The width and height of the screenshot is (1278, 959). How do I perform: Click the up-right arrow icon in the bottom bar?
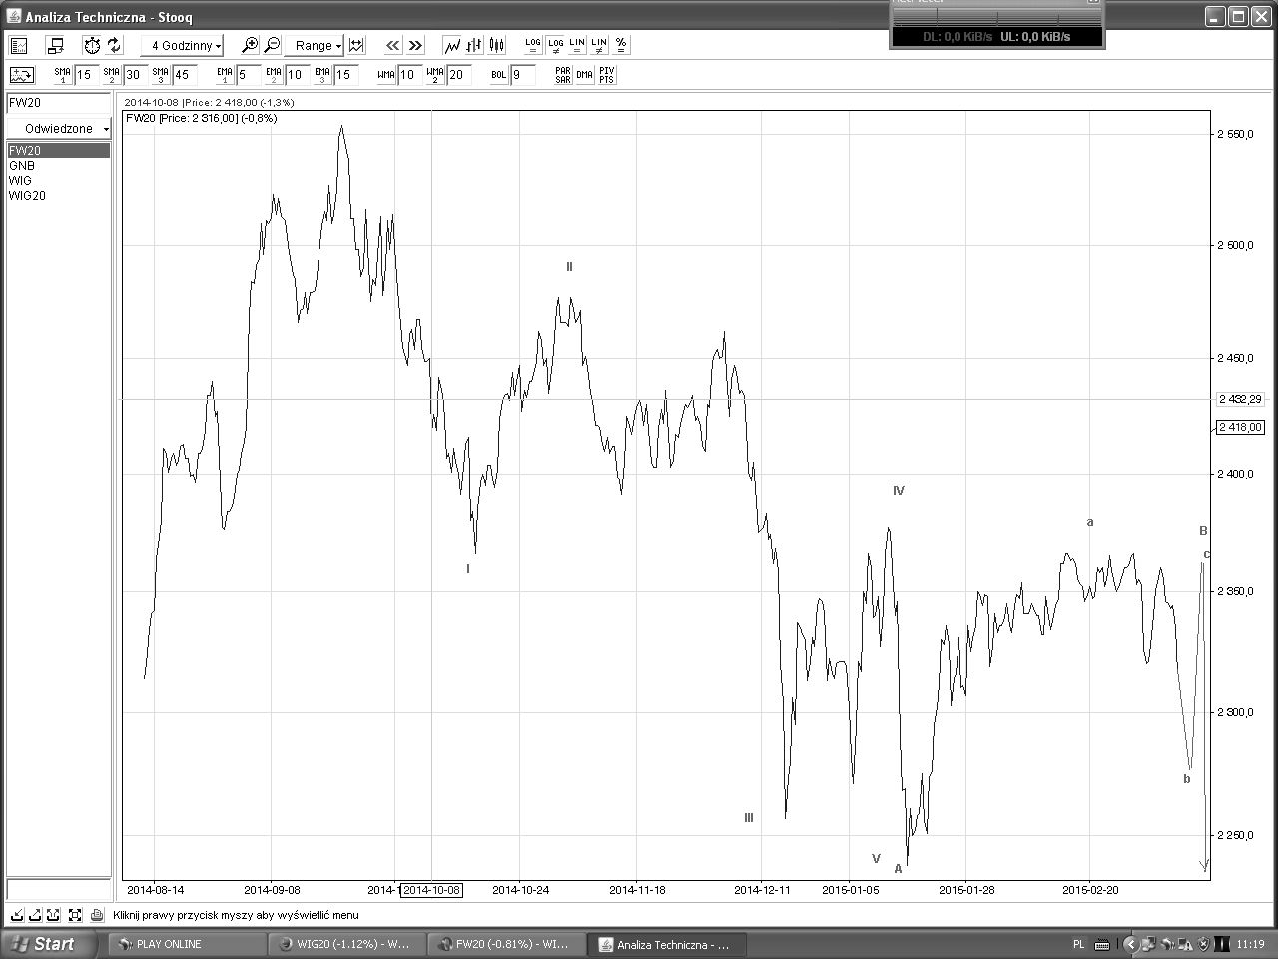[35, 915]
